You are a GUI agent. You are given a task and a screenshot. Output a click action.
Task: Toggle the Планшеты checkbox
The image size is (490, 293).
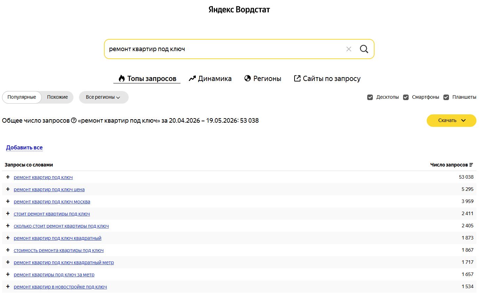446,97
